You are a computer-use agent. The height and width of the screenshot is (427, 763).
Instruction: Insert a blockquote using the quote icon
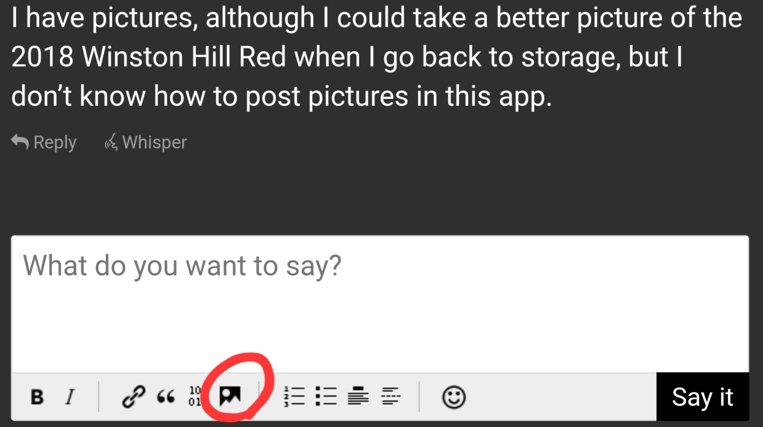(x=166, y=397)
